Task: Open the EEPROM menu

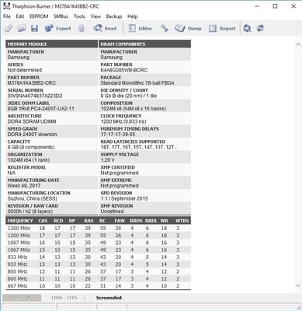Action: (x=39, y=16)
